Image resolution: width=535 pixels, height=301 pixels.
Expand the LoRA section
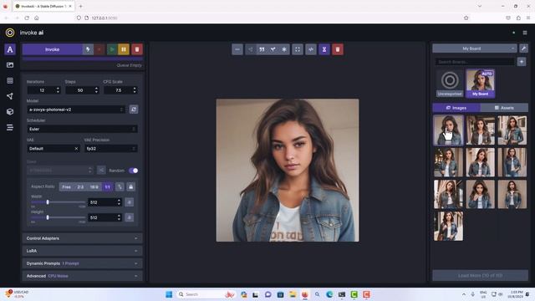pos(82,251)
